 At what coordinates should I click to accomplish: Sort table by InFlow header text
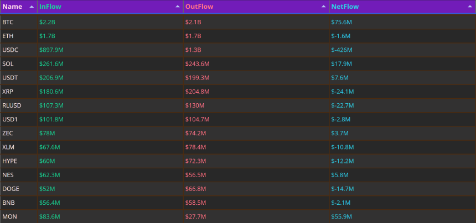coord(50,7)
